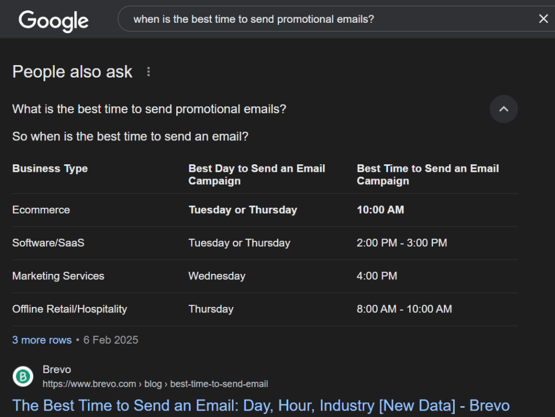Image resolution: width=555 pixels, height=417 pixels.
Task: Click the 'Business Type' column header
Action: tap(50, 168)
